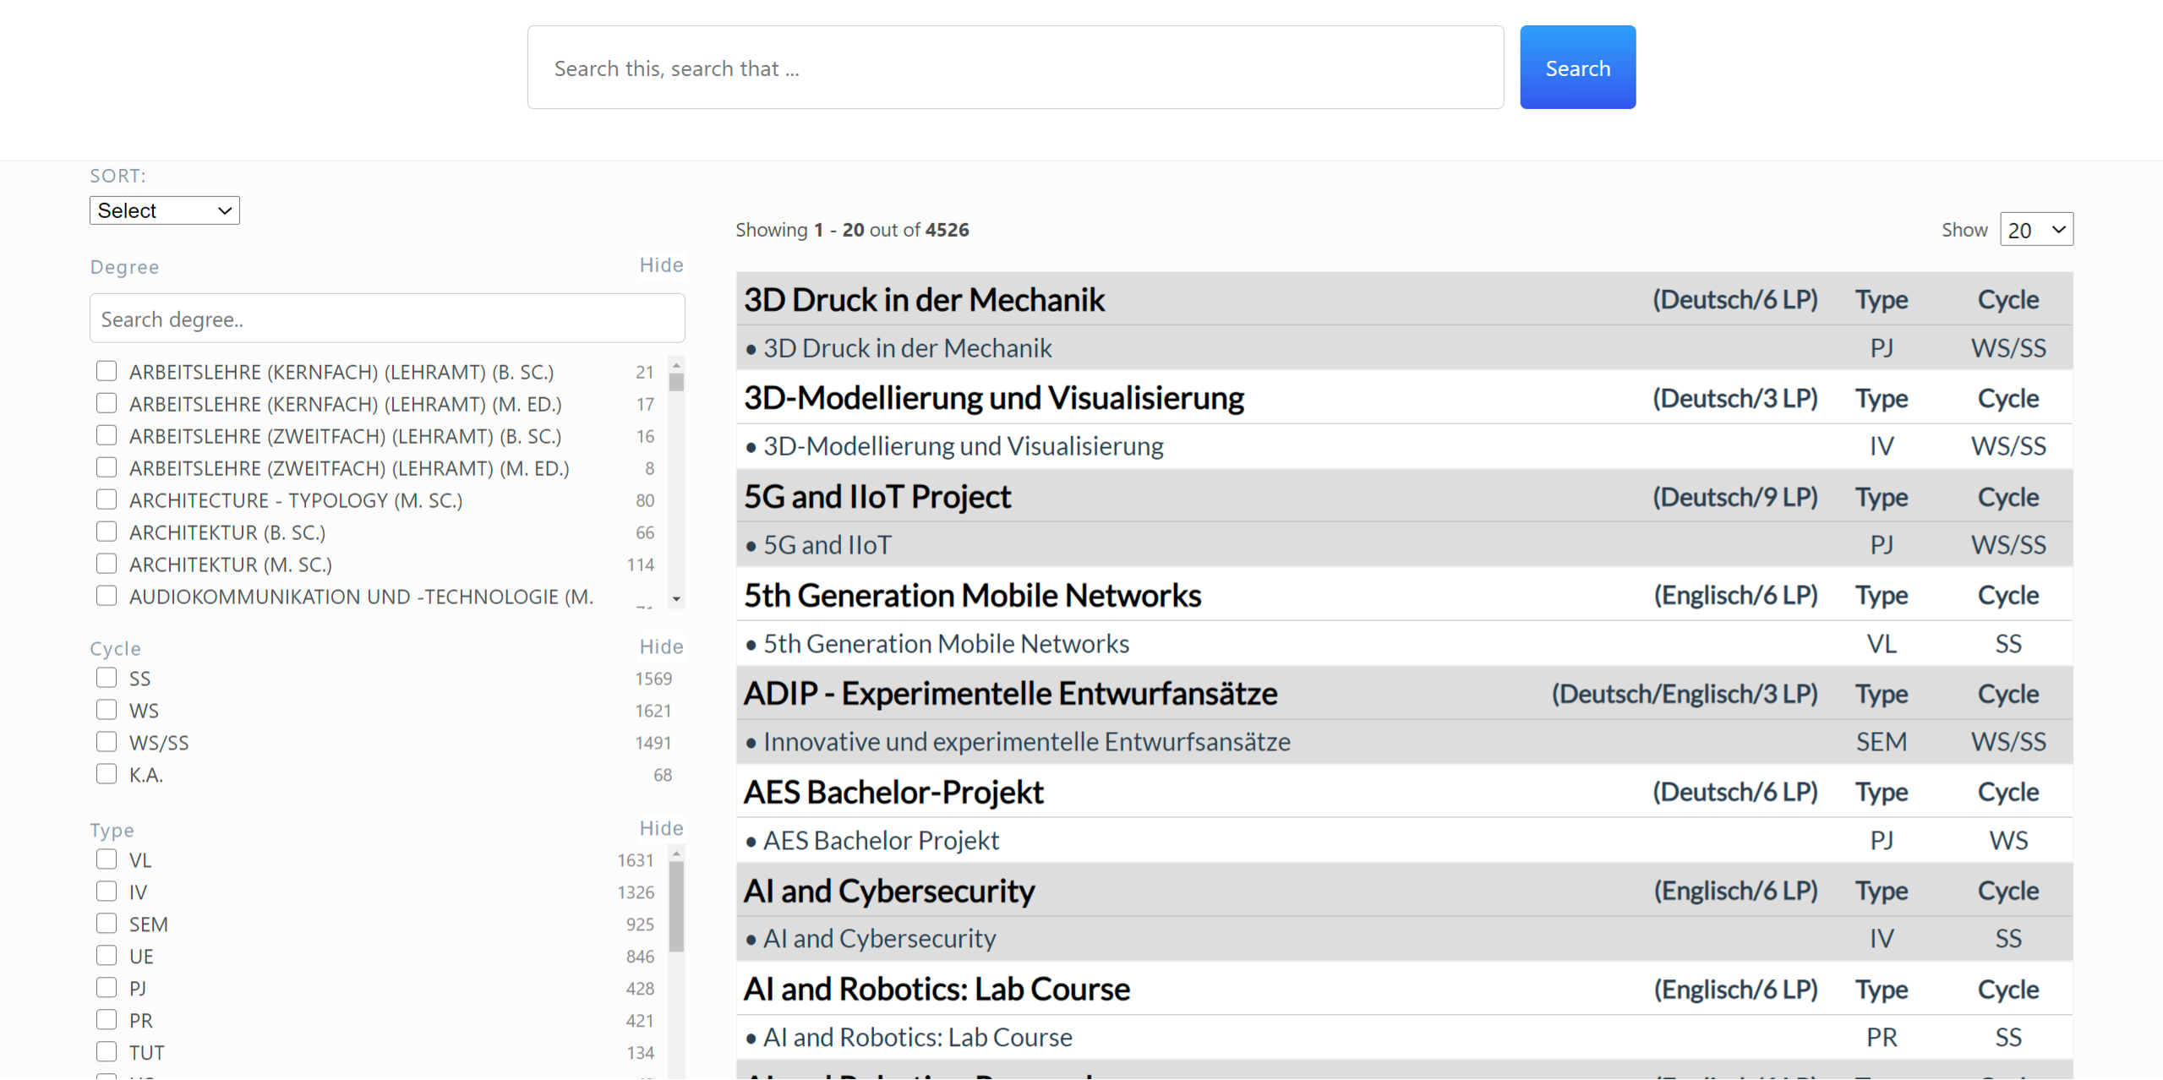Open 5th Generation Mobile Networks course link
This screenshot has width=2163, height=1080.
coord(946,644)
